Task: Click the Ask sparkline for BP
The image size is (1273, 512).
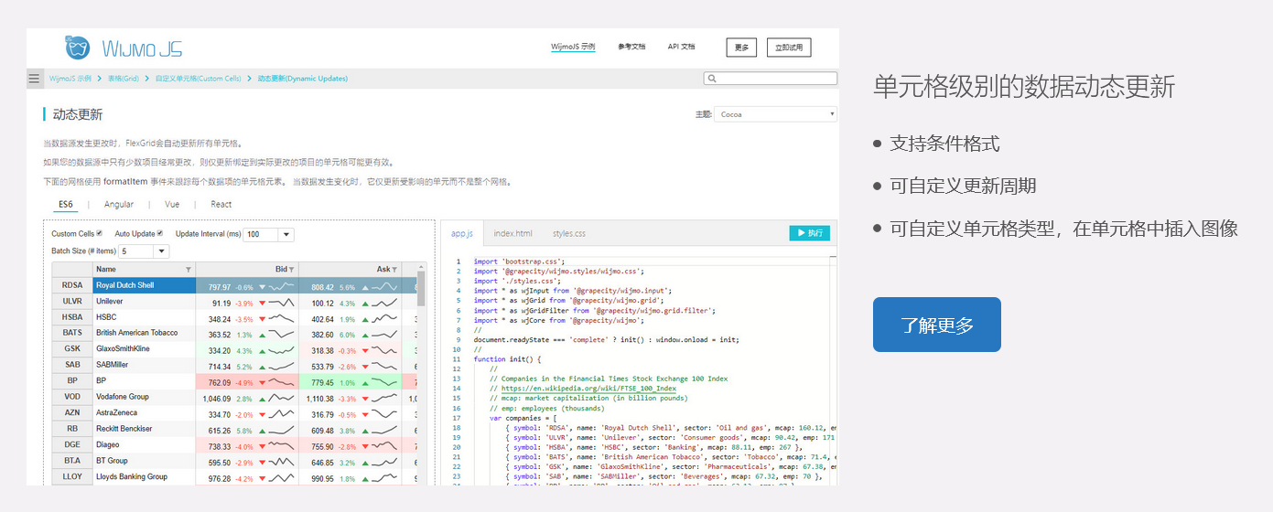Action: coord(385,382)
